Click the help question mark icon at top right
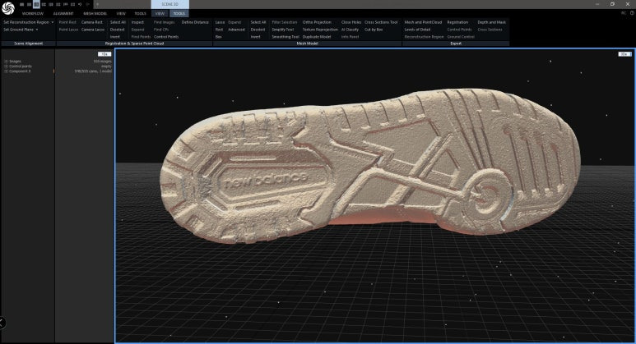The height and width of the screenshot is (344, 636). pos(632,13)
